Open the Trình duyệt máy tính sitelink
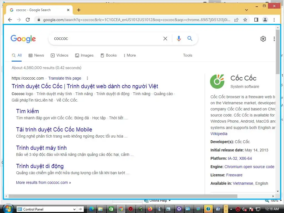Image resolution: width=284 pixels, height=213 pixels. 41,148
